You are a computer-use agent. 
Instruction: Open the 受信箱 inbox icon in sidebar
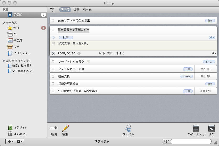[x=10, y=15]
